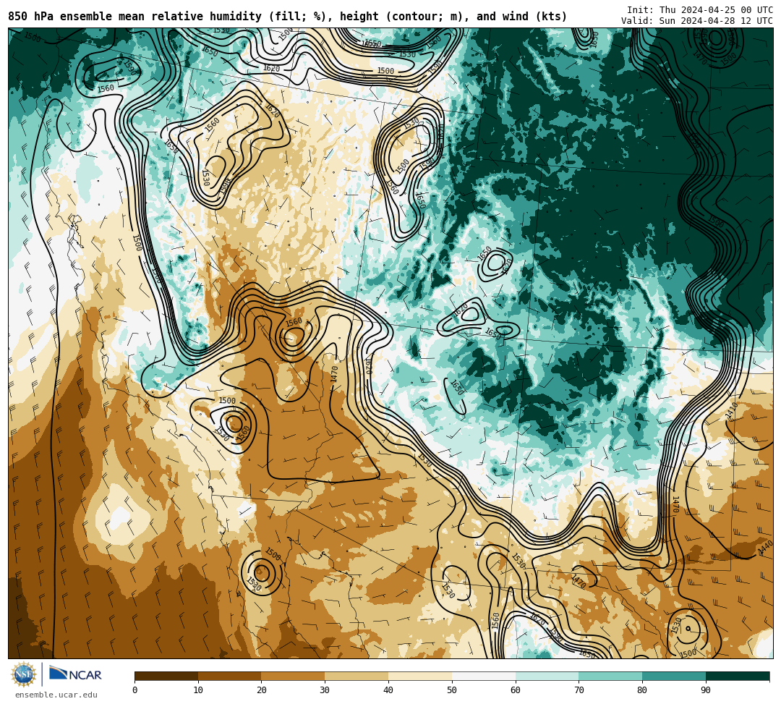Viewport: 781px width, 704px height.
Task: Click the colorbar tick label '40'
Action: pos(388,690)
